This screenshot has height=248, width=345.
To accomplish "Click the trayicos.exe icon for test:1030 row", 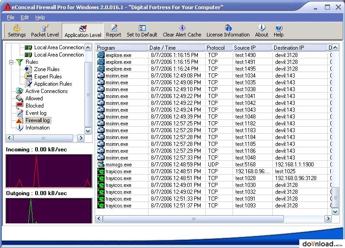I will tap(101, 185).
